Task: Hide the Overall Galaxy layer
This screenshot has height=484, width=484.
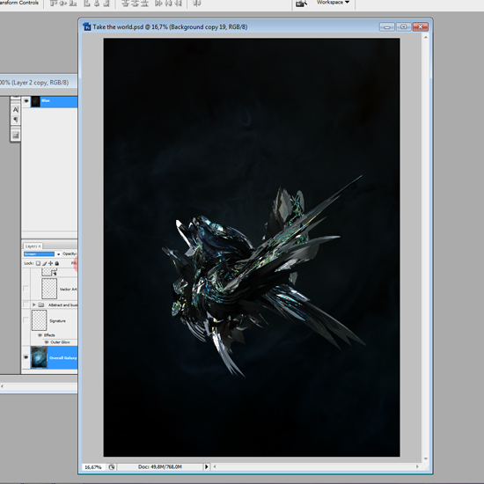Action: click(26, 357)
